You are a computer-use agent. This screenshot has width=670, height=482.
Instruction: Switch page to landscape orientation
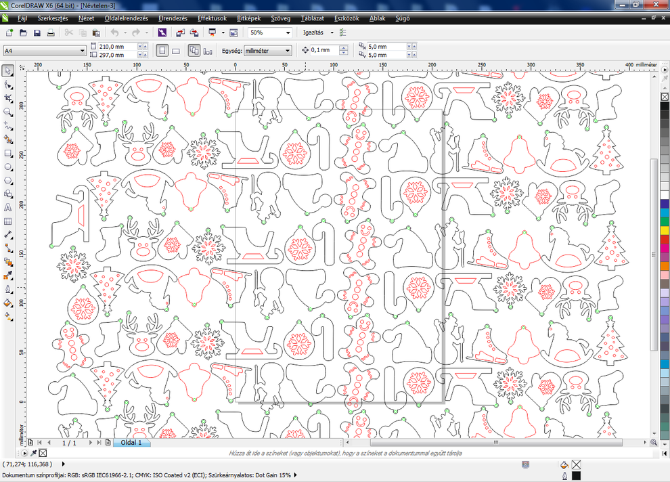(x=175, y=51)
